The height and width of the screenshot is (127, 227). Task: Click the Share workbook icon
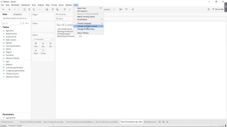click(x=133, y=10)
